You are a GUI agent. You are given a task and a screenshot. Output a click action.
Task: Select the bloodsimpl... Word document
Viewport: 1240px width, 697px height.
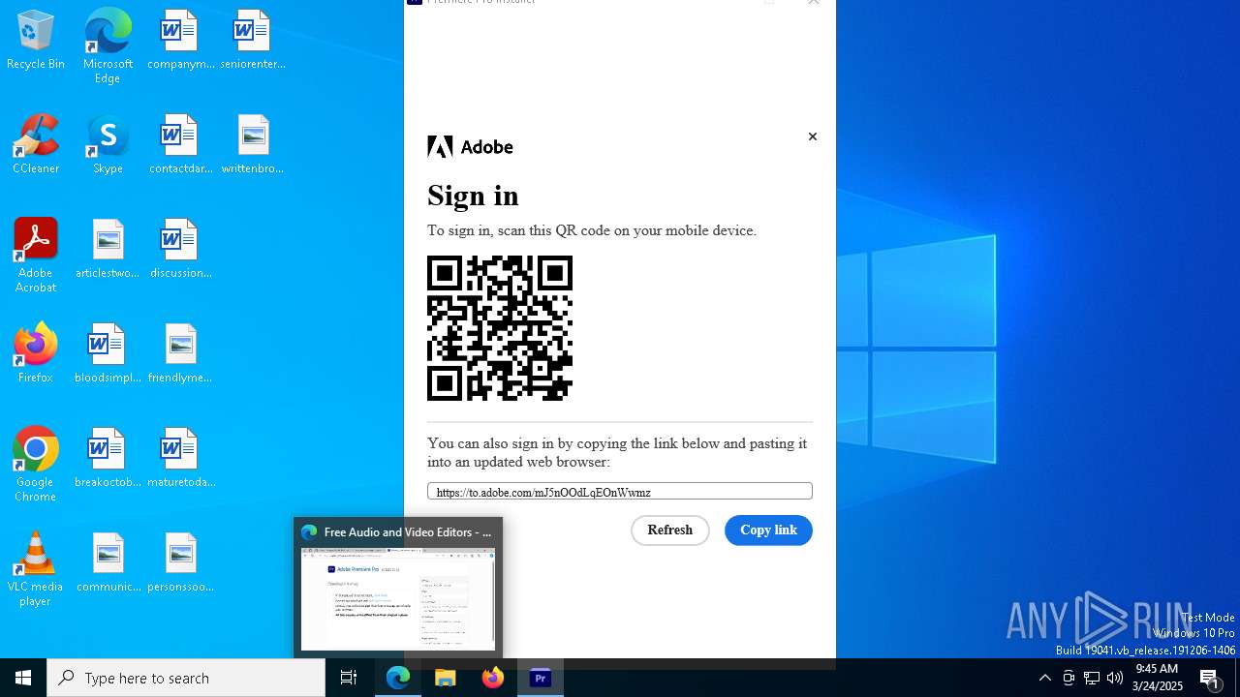tap(108, 353)
